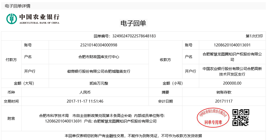This screenshot has height=140, width=268.
Task: Click the 电子回单详情 header title
Action: (17, 6)
